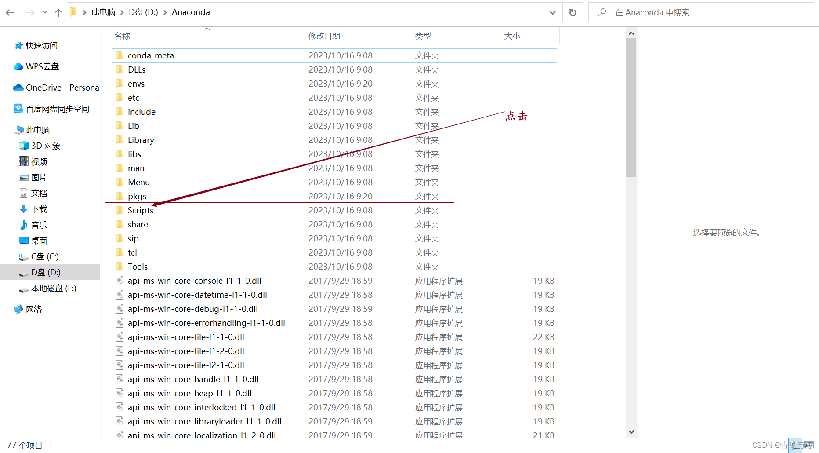The width and height of the screenshot is (819, 453).
Task: Sort by 名称 column header
Action: pos(122,36)
